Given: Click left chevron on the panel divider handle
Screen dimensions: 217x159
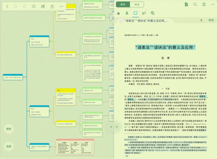Looking at the screenshot, I should coord(111,127).
